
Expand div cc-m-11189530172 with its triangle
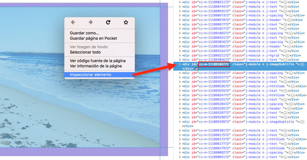pos(180,131)
